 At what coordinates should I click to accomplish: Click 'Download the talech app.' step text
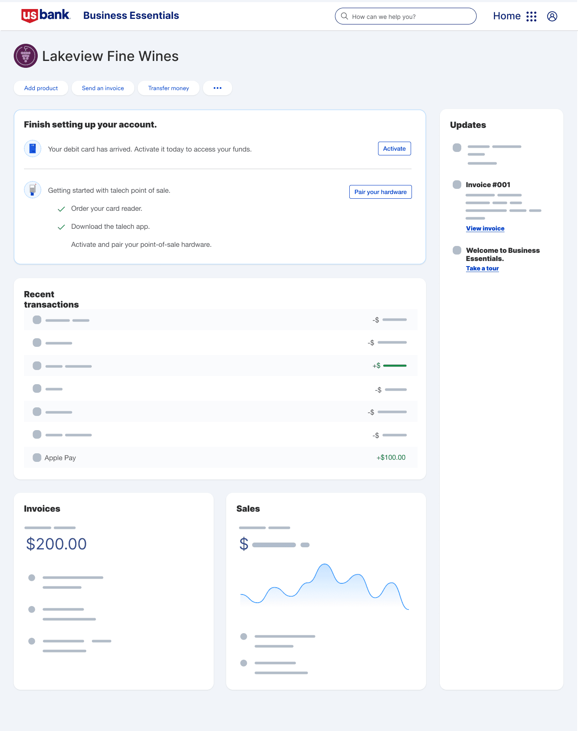pyautogui.click(x=110, y=227)
